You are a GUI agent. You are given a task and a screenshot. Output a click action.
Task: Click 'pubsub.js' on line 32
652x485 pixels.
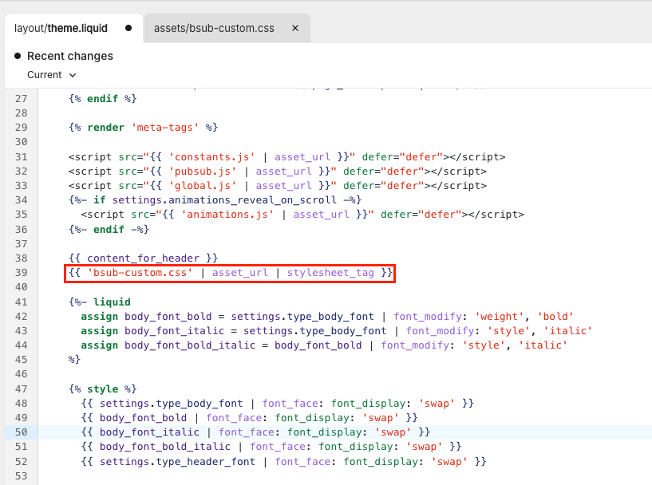coord(202,172)
